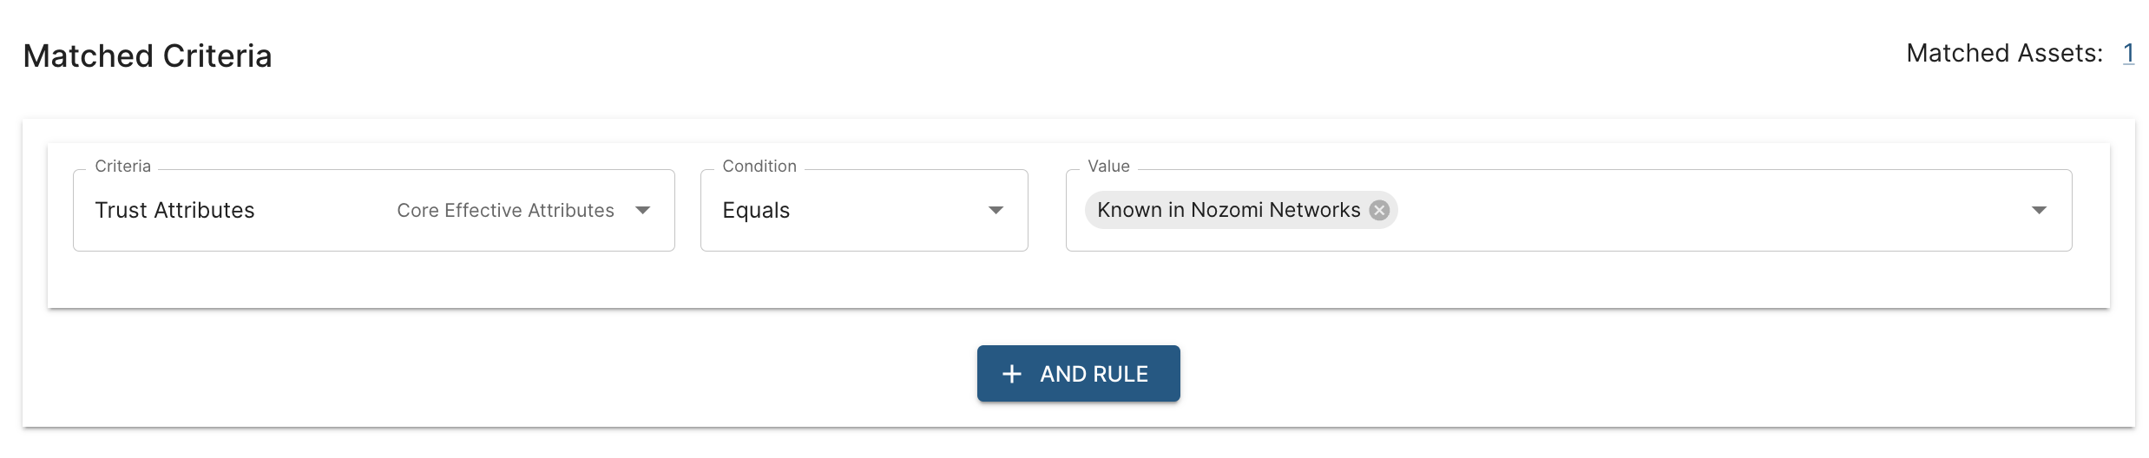
Task: Select the Known in Nozomi Networks chip
Action: [1228, 211]
